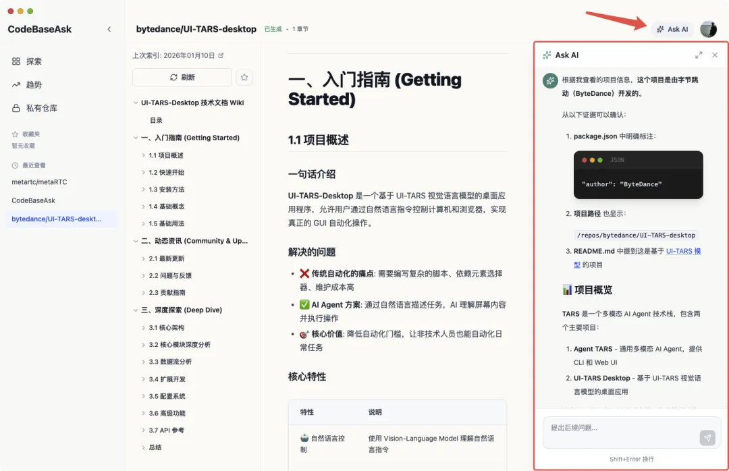This screenshot has height=471, width=729.
Task: Click the star favorite button beside 刷新
Action: [244, 77]
